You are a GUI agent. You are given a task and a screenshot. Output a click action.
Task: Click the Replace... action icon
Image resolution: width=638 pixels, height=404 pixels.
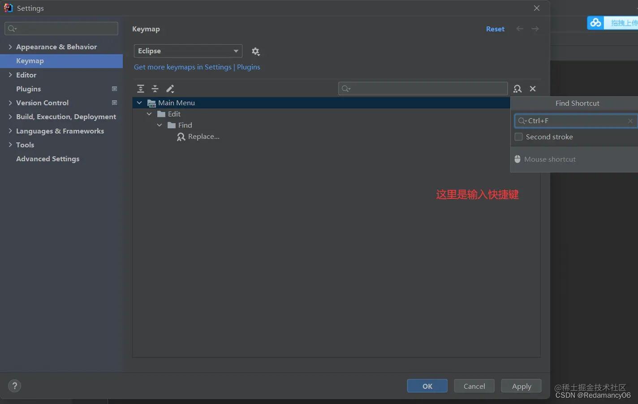[x=181, y=137]
